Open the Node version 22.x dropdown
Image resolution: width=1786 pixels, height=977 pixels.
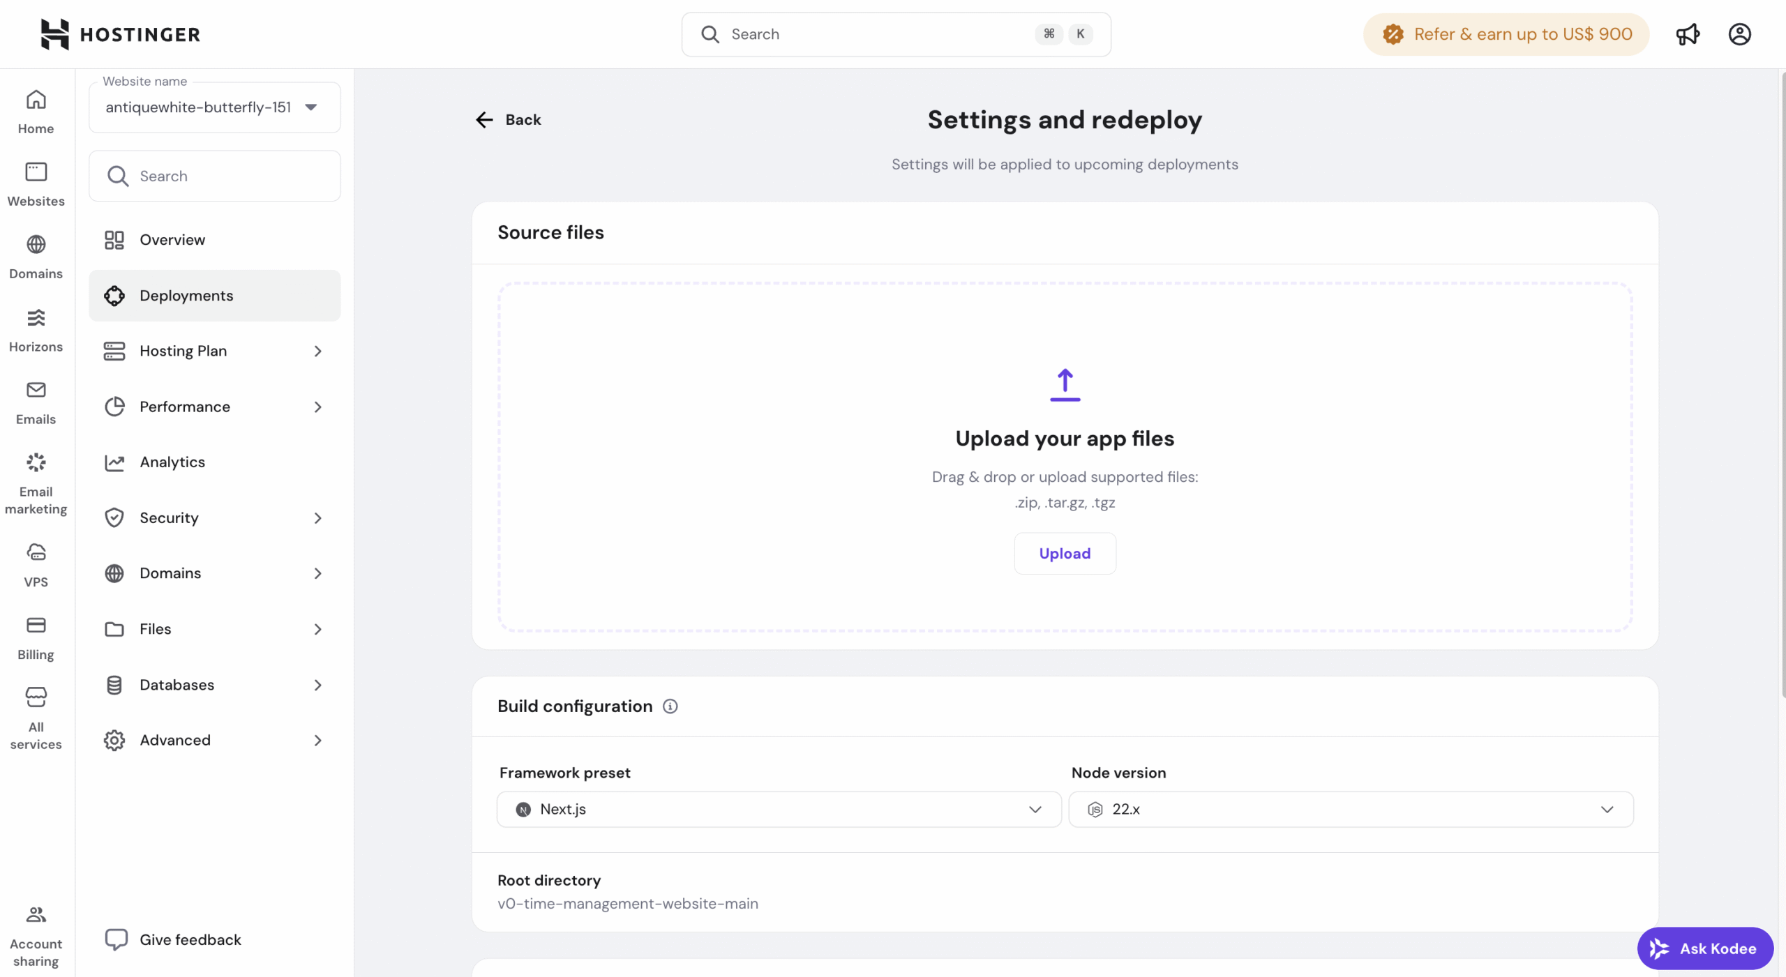[x=1351, y=809]
